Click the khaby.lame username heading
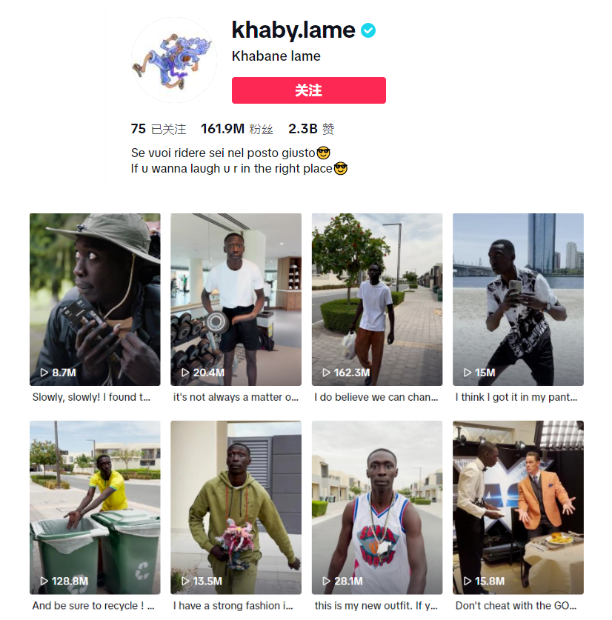The image size is (612, 620). (293, 30)
